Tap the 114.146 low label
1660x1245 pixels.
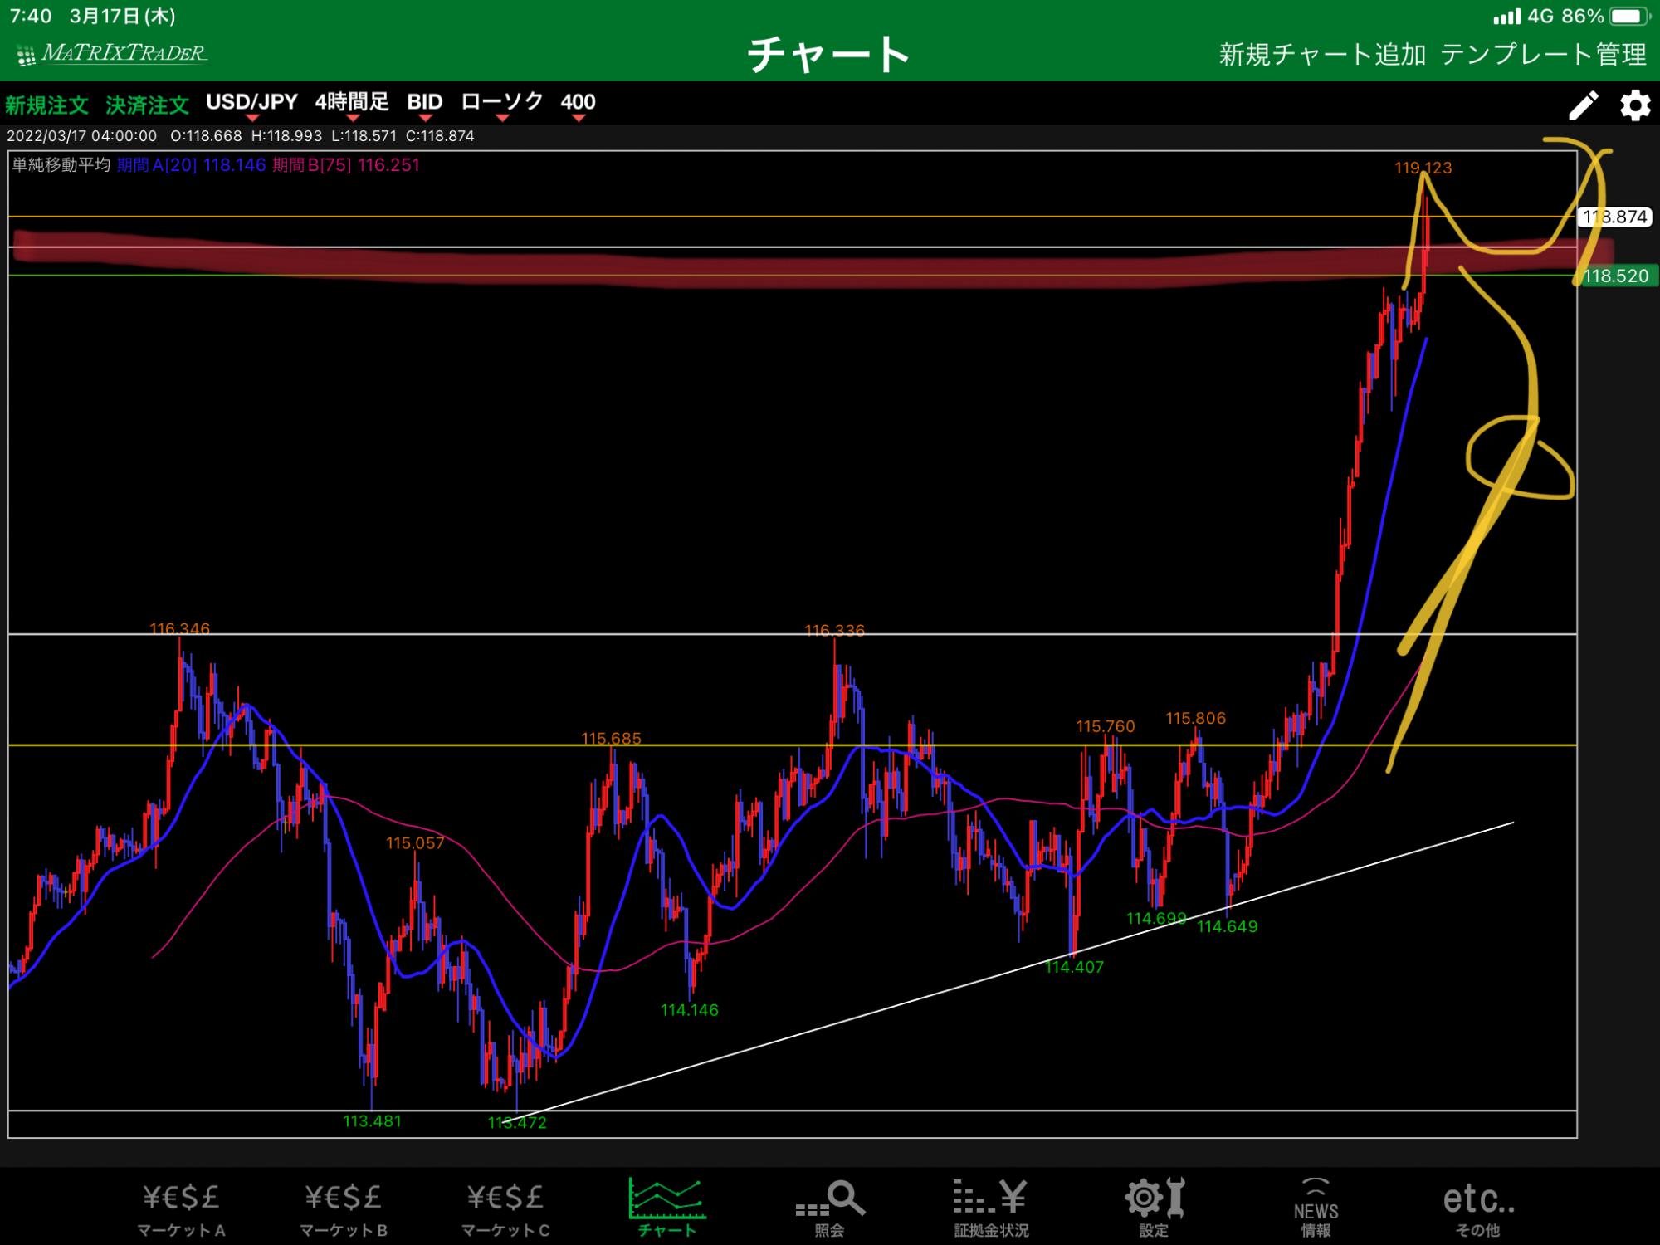690,1010
